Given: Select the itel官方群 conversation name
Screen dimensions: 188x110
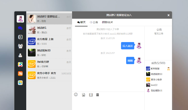Looking at the screenshot, I should [x=43, y=62].
